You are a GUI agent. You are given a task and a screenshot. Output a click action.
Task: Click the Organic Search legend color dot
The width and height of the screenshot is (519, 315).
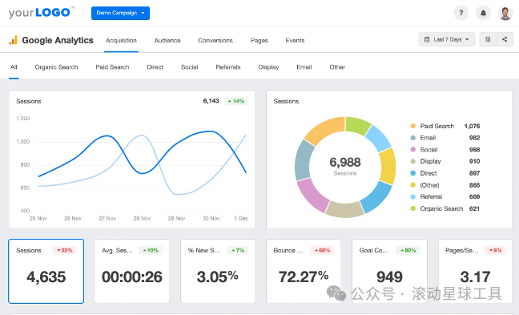point(412,208)
